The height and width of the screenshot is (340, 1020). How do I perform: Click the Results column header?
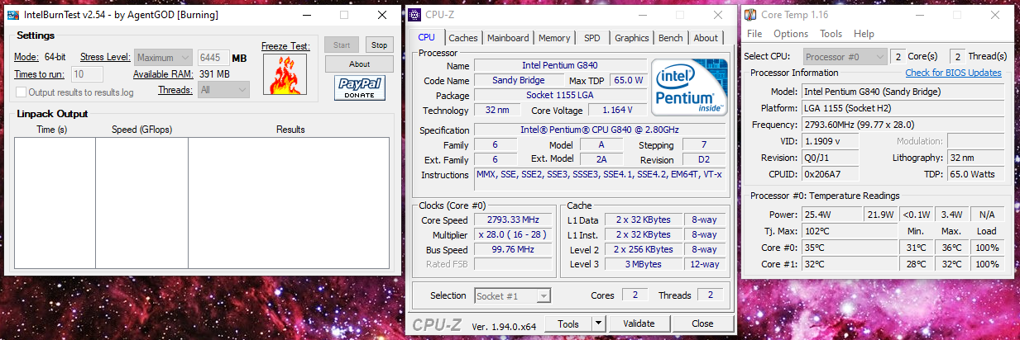point(290,130)
